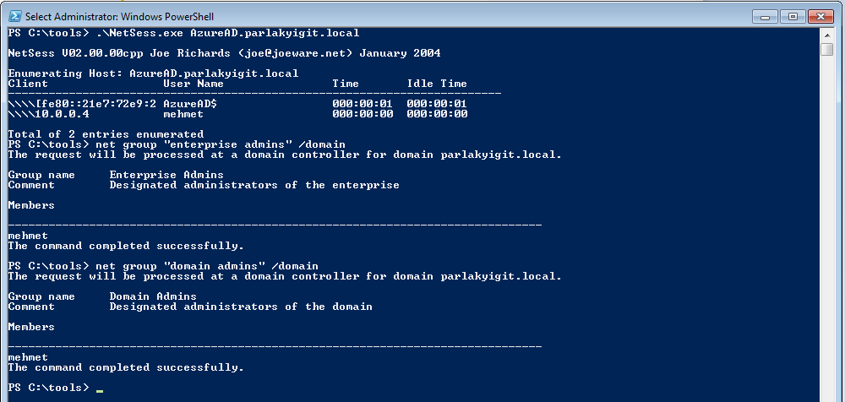The height and width of the screenshot is (402, 845).
Task: Click the PowerShell icon in the title bar
Action: pos(15,16)
